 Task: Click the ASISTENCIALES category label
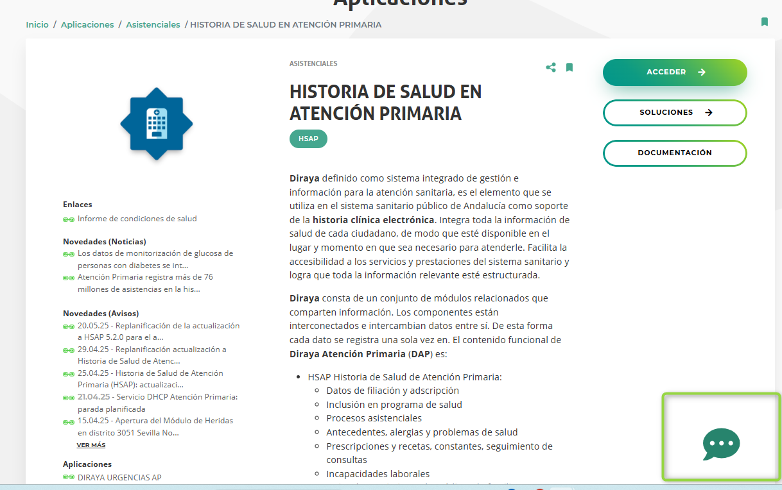[313, 64]
